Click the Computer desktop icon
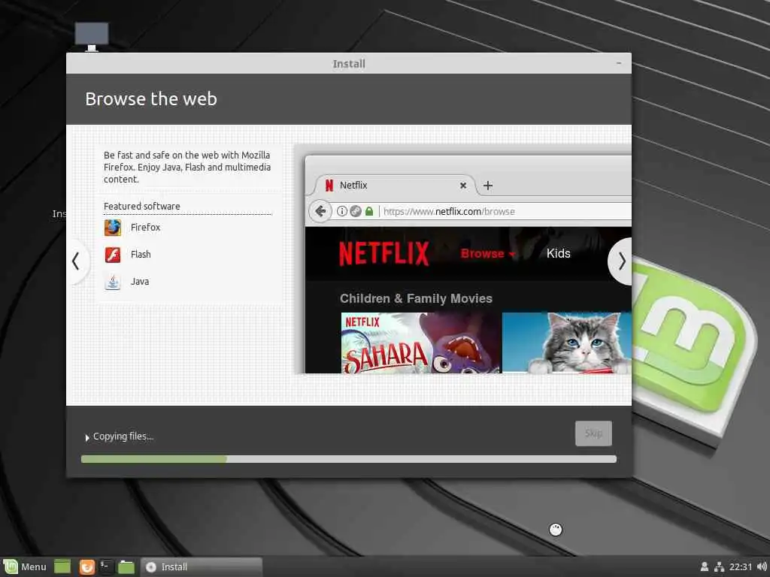The height and width of the screenshot is (577, 770). 91,37
